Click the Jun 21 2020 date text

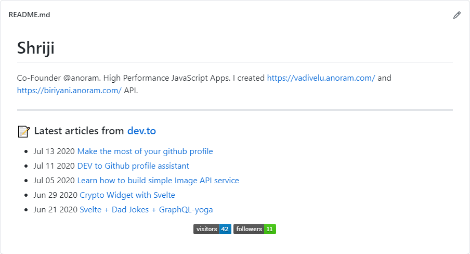click(x=55, y=210)
